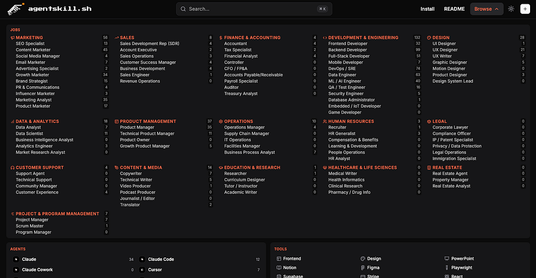This screenshot has width=536, height=278.
Task: Focus the Search input field
Action: coord(254,9)
